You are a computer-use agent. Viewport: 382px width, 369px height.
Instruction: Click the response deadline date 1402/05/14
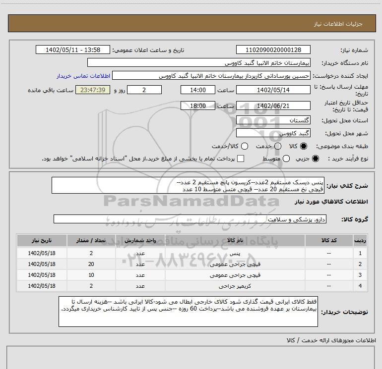coord(273,90)
